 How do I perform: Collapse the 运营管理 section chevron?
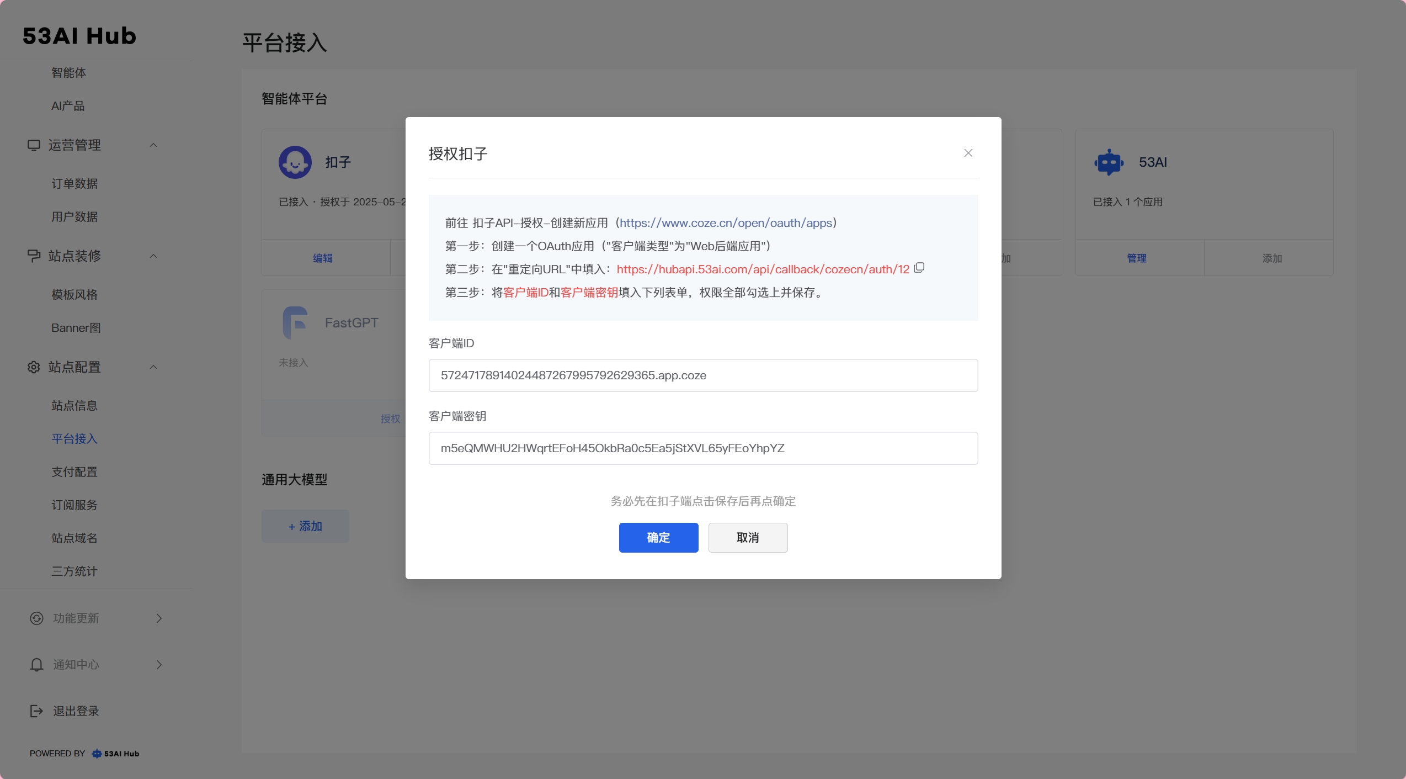click(x=153, y=145)
